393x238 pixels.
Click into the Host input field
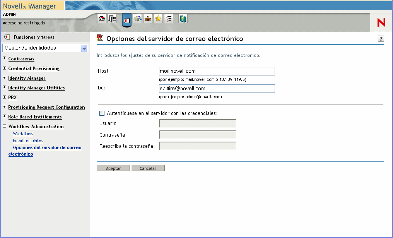[217, 71]
